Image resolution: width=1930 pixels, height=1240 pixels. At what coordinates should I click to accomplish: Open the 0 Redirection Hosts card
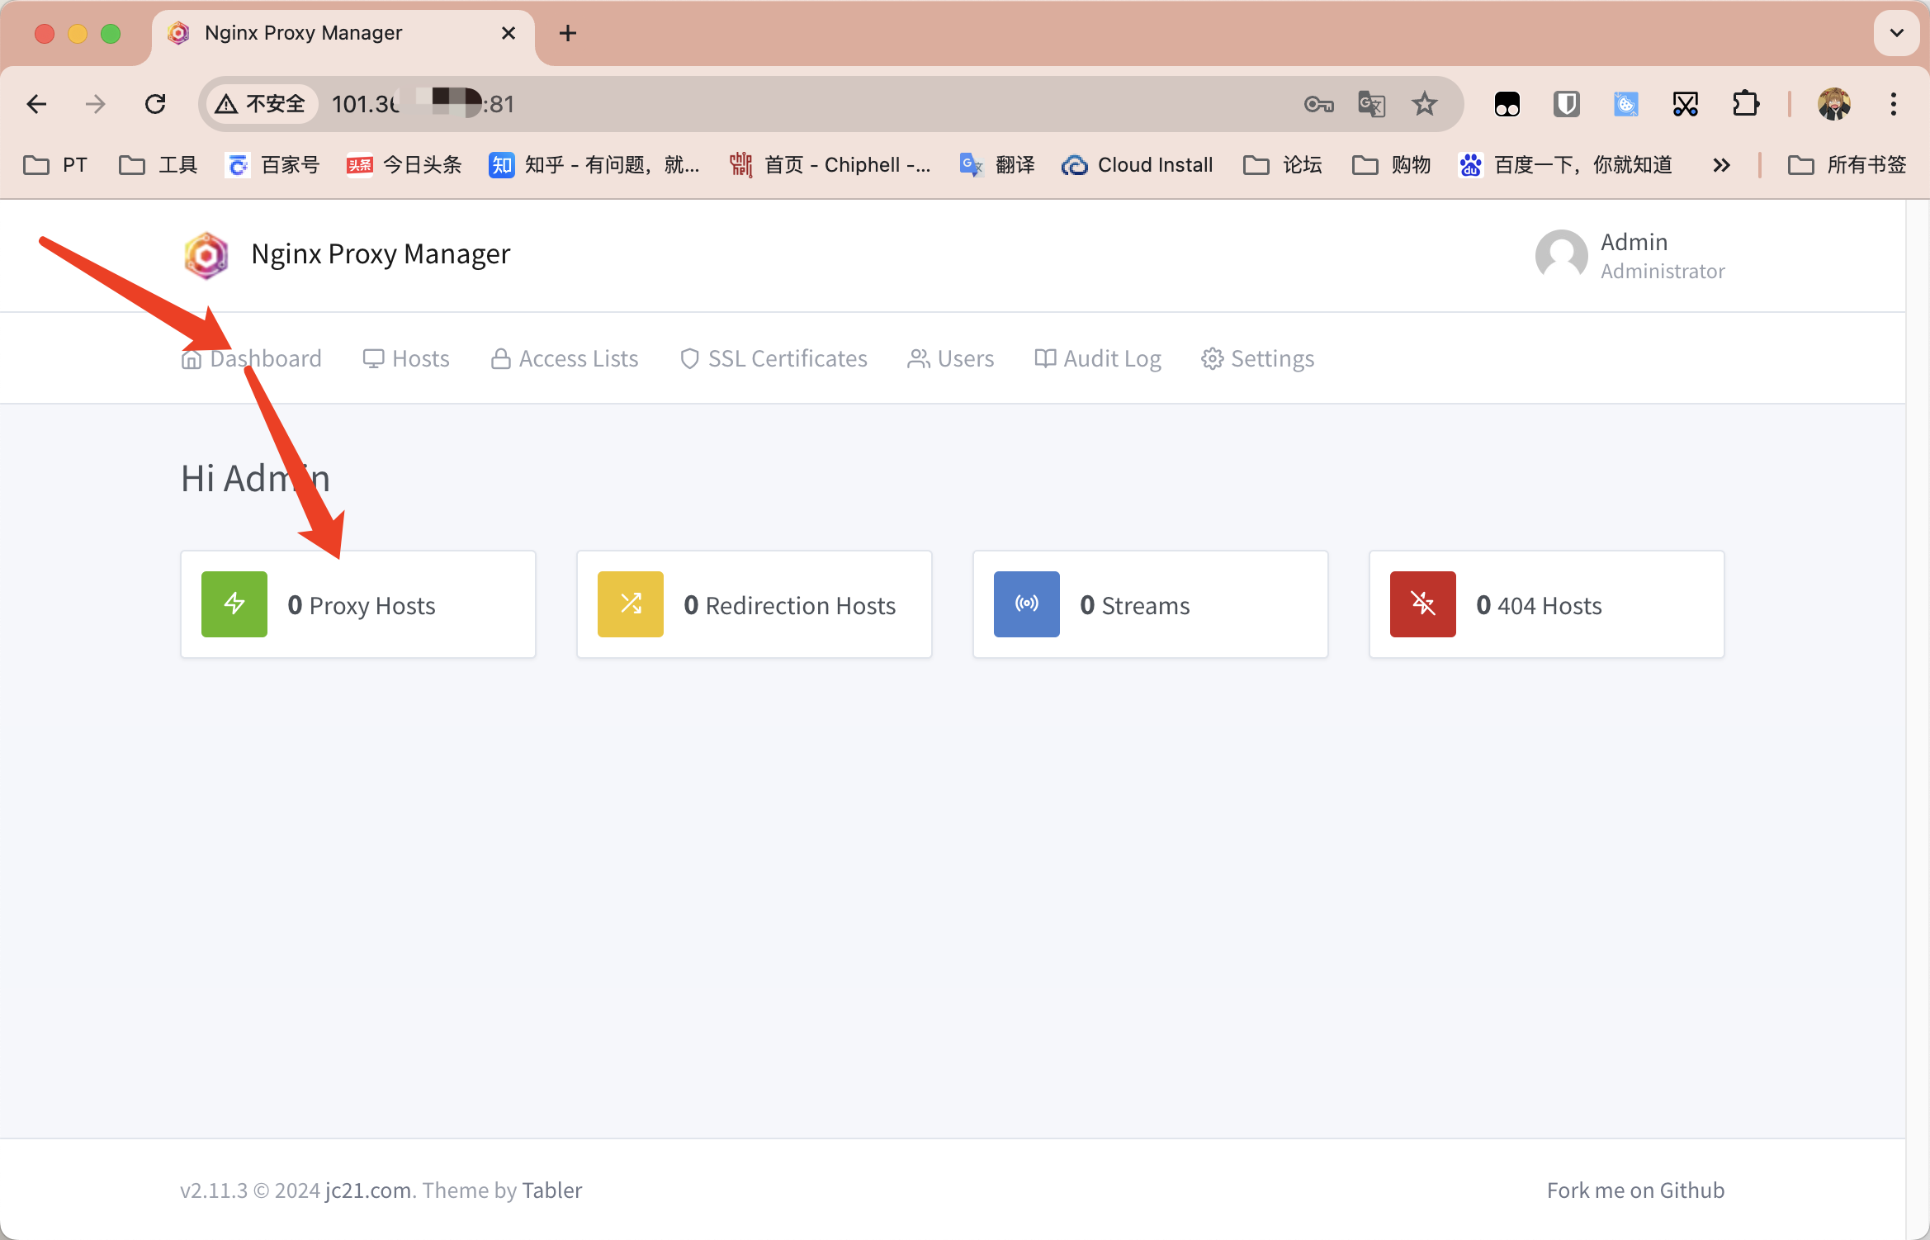754,604
